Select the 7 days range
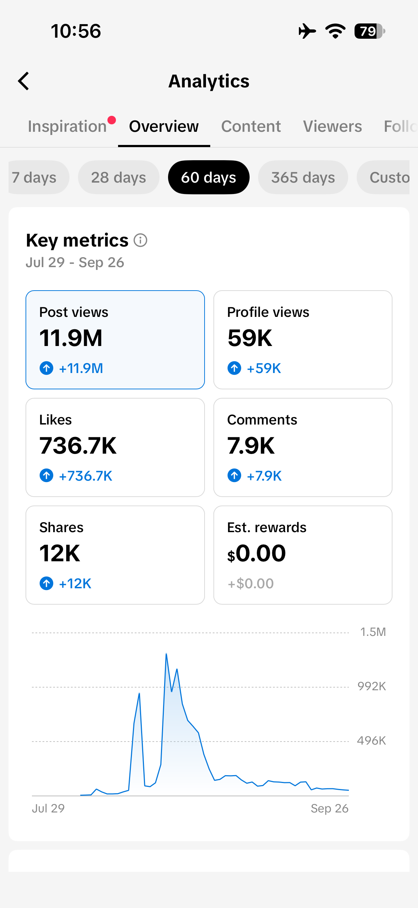This screenshot has height=908, width=418. 38,177
